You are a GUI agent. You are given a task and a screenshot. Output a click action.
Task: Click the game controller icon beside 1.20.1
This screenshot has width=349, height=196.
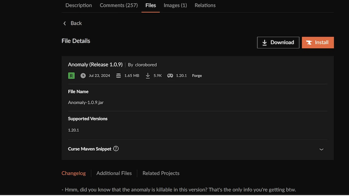tap(170, 75)
